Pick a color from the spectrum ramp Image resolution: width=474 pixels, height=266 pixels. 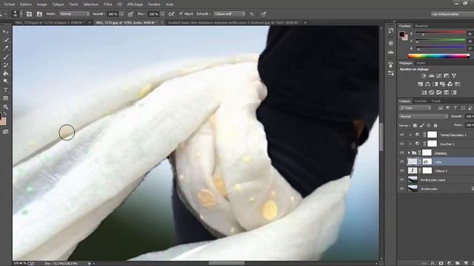coord(438,56)
